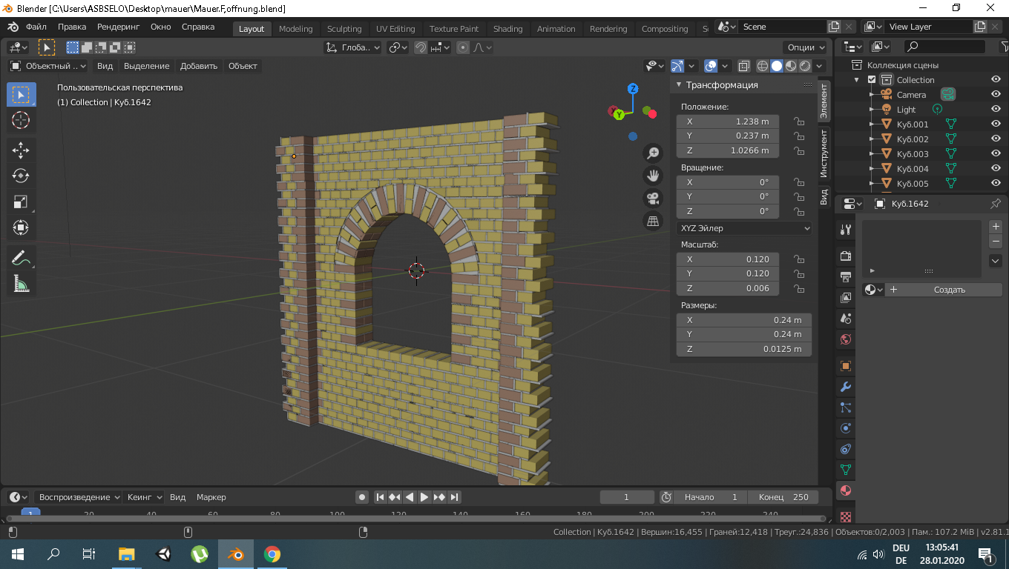This screenshot has height=569, width=1009.
Task: Open the Physics Properties tab
Action: [x=844, y=428]
